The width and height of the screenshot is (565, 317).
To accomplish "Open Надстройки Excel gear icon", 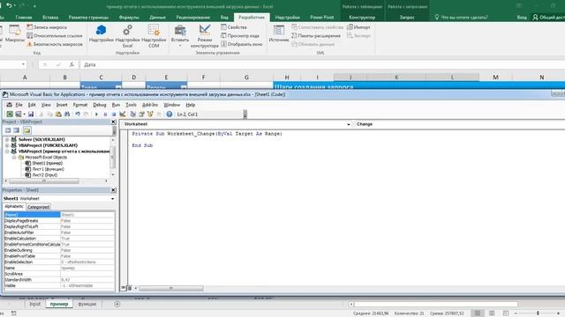I will [x=127, y=36].
